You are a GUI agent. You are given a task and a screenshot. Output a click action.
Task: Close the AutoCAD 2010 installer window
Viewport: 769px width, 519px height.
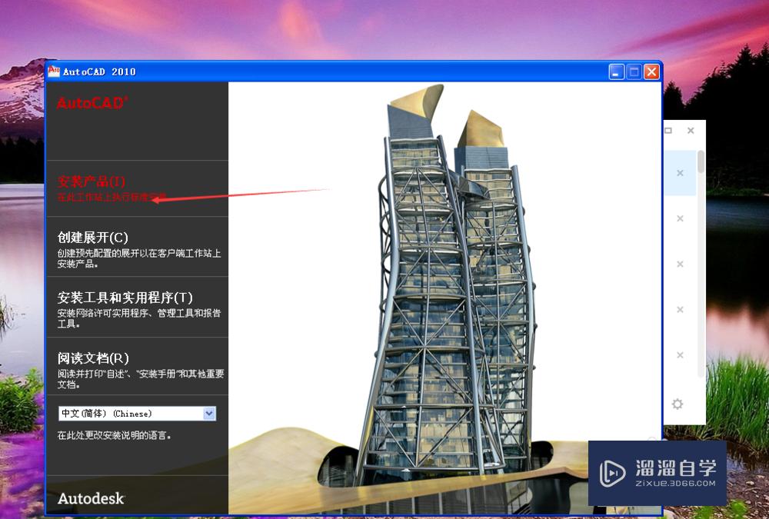point(652,72)
